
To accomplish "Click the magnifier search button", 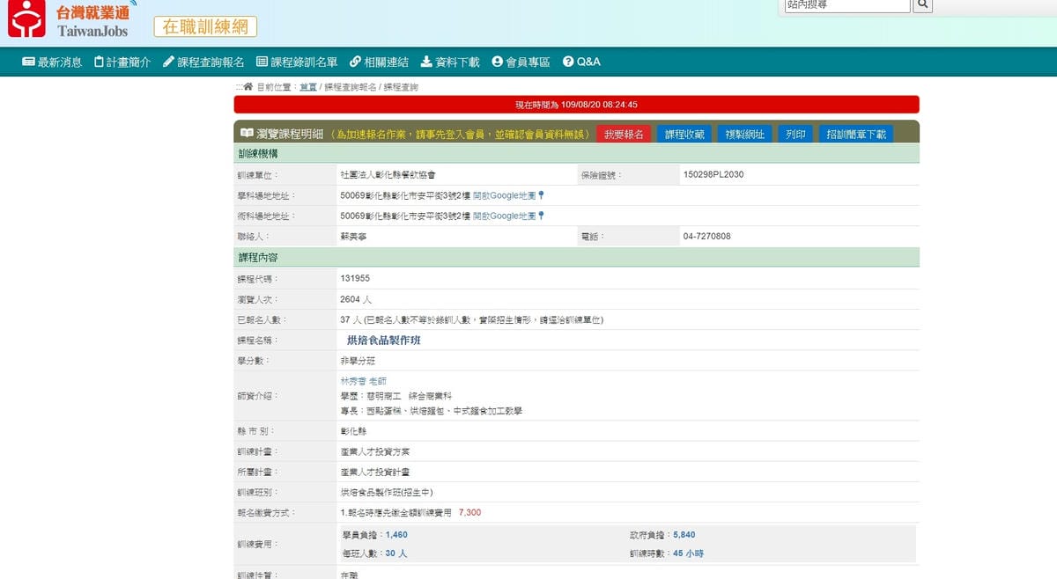I will pos(922,5).
